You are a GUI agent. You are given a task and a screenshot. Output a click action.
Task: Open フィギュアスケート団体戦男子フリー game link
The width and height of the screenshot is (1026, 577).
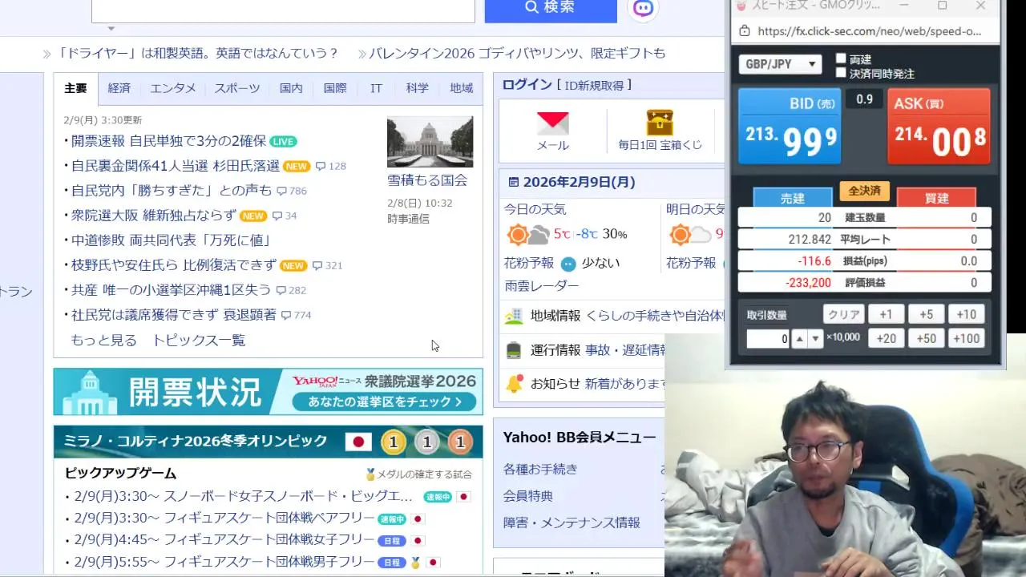[224, 562]
